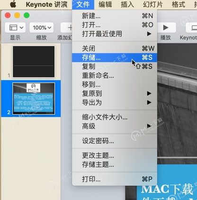Expand the 导出为 submenu
This screenshot has height=200, width=197.
point(115,102)
